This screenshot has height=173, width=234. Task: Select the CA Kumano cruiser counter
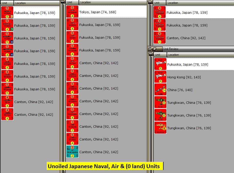tap(72, 101)
